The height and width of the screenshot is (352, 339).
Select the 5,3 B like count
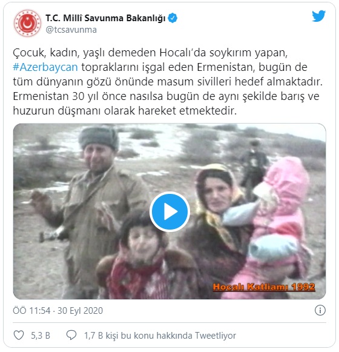tap(41, 336)
